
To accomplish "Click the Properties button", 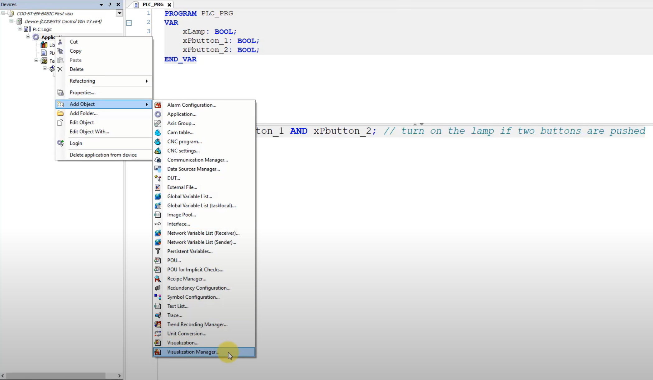I will (x=82, y=92).
